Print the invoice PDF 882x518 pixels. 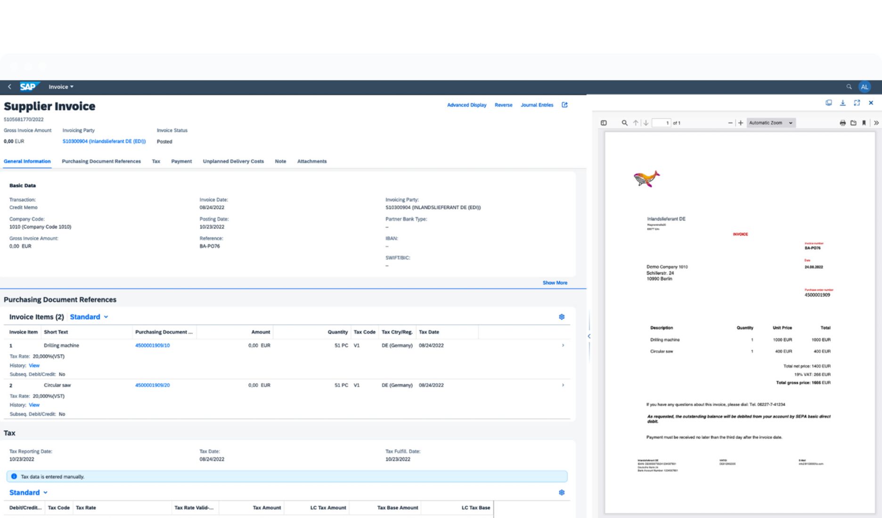pyautogui.click(x=842, y=123)
